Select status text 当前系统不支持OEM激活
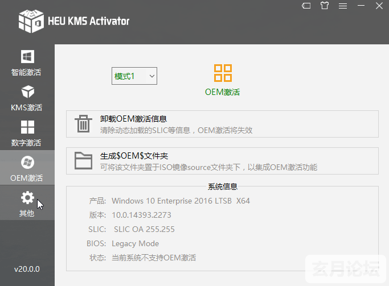Image resolution: width=389 pixels, height=286 pixels. click(x=154, y=258)
